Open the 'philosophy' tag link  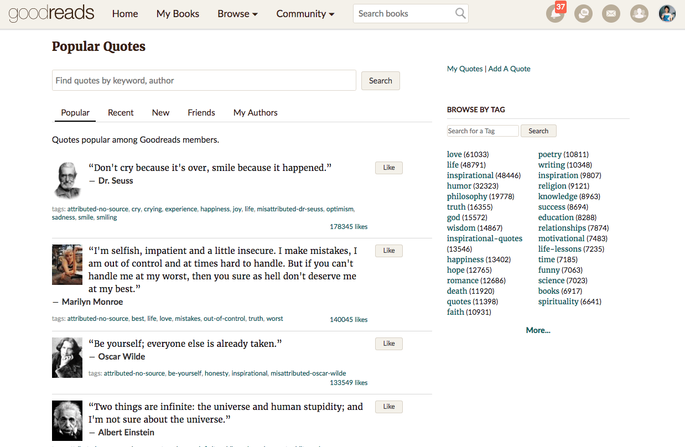(467, 196)
